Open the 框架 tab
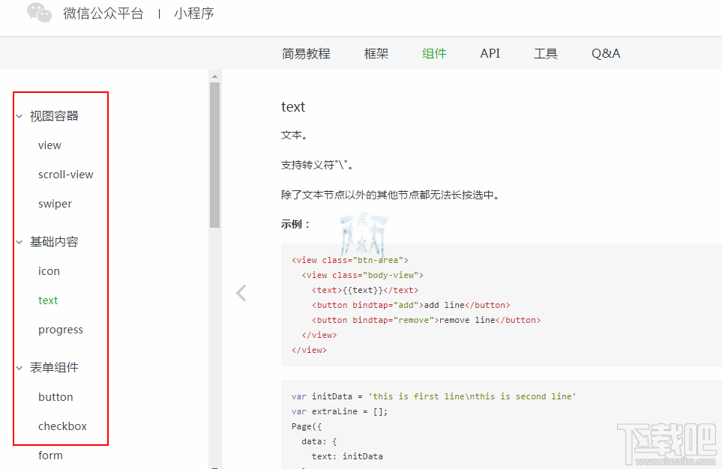This screenshot has width=722, height=469. [x=376, y=53]
